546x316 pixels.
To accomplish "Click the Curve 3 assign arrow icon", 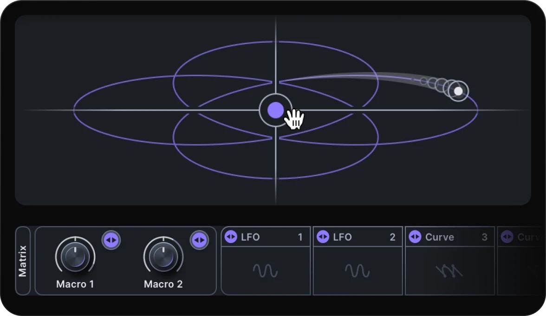I will coord(415,237).
